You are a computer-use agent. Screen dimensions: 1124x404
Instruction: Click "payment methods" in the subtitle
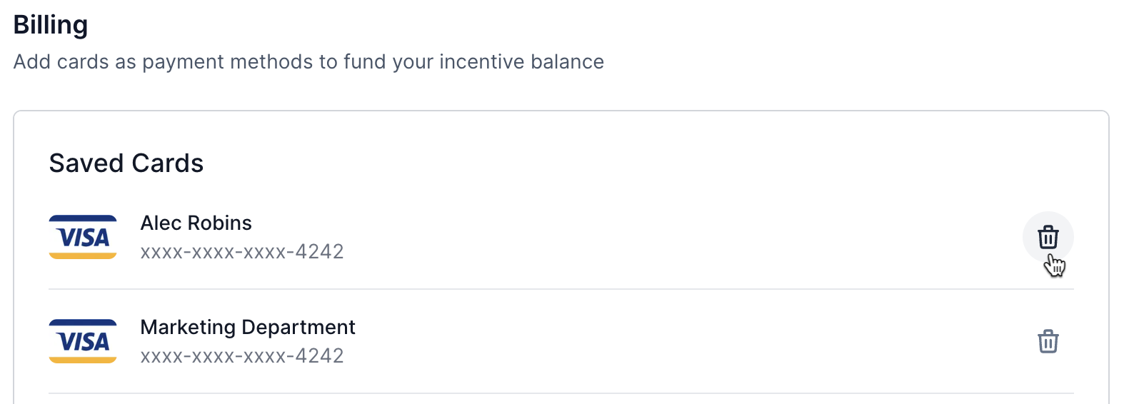[x=229, y=62]
